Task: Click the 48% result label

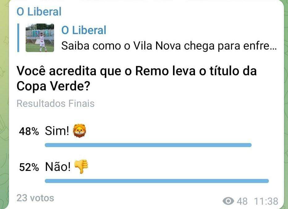Action: pos(29,132)
